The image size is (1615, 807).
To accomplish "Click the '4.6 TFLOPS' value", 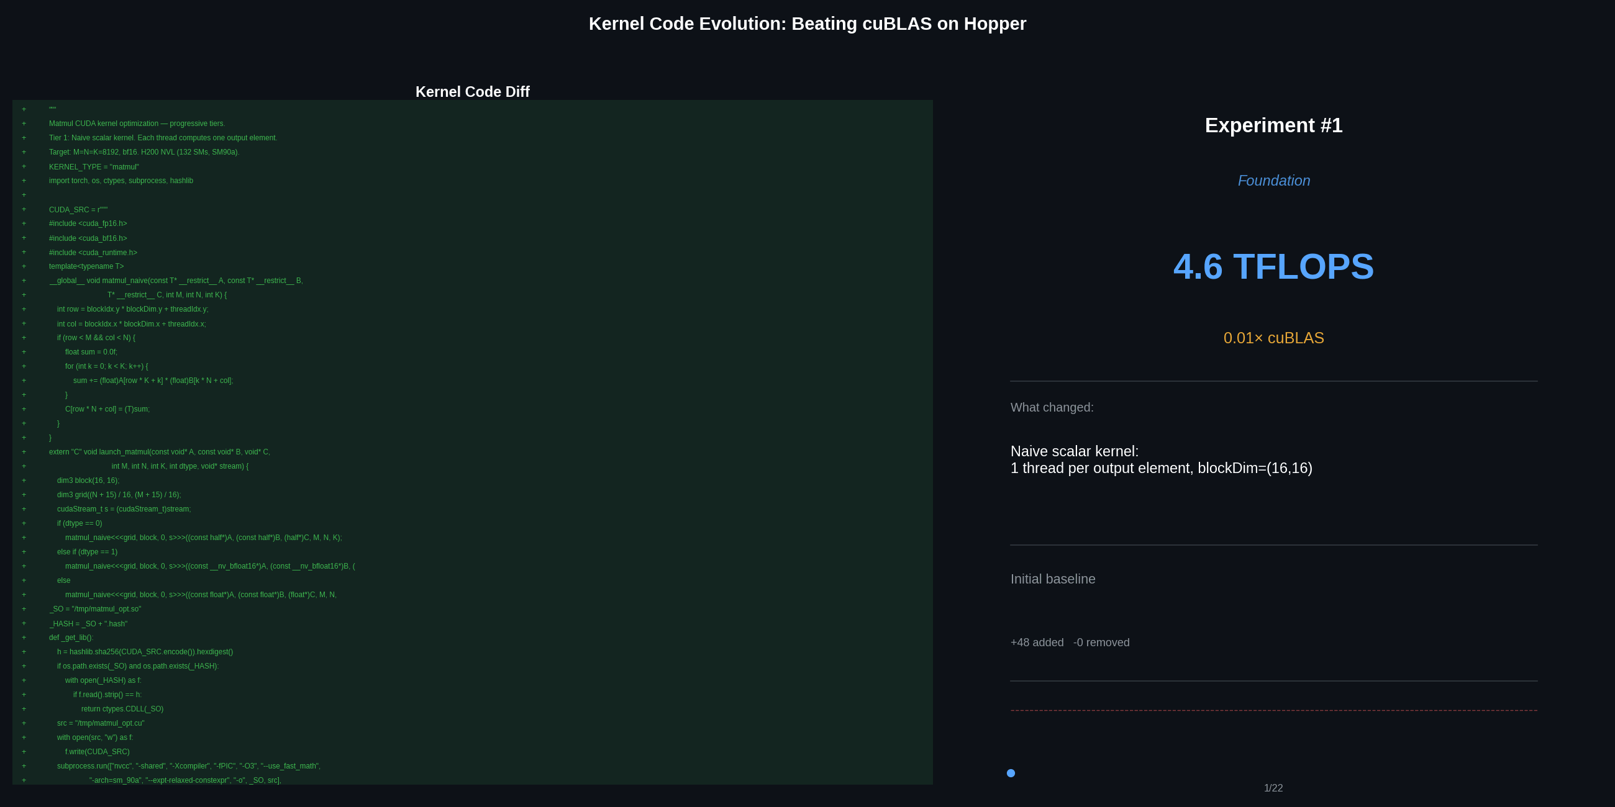I will pos(1273,267).
